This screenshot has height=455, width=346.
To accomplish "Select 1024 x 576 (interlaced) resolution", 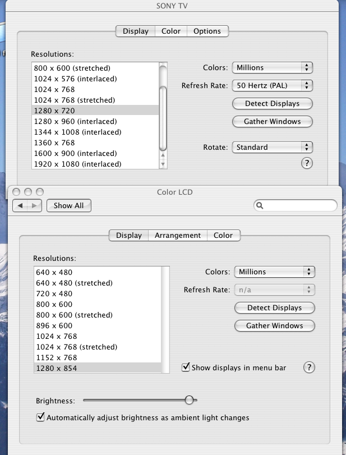I will [95, 79].
